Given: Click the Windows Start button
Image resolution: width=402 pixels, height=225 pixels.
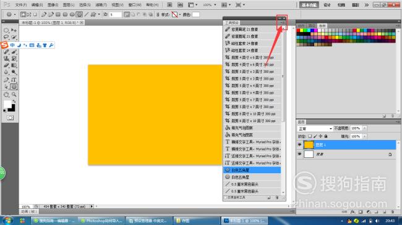Looking at the screenshot, I should click(7, 221).
